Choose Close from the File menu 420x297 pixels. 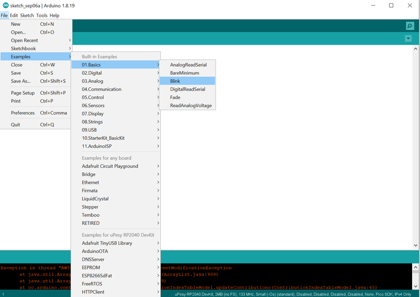coord(36,65)
